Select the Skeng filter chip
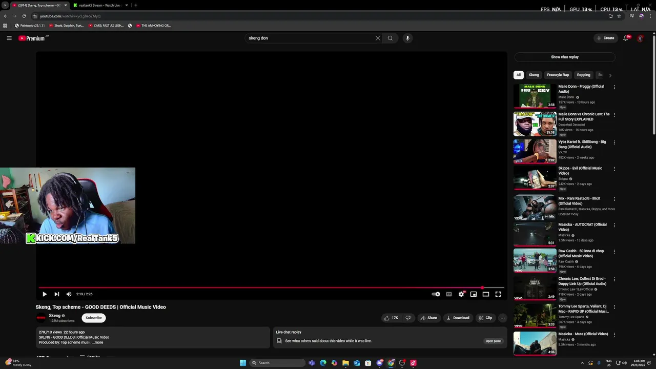This screenshot has width=656, height=369. point(534,75)
